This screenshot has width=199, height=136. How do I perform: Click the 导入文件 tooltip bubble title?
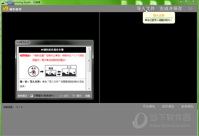pyautogui.click(x=159, y=15)
